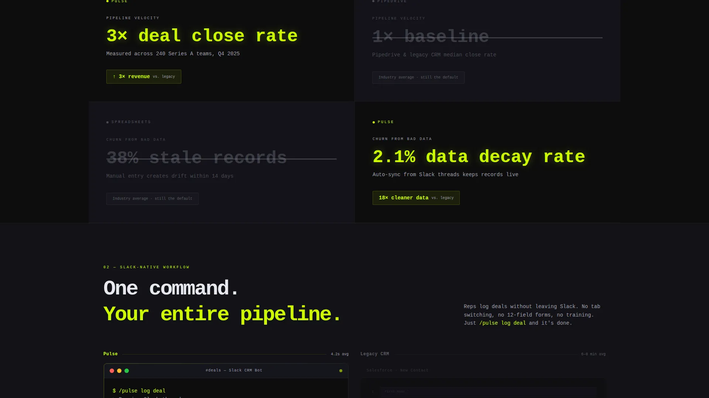
Task: Click the $ /pulse log deal terminal command
Action: [x=139, y=391]
